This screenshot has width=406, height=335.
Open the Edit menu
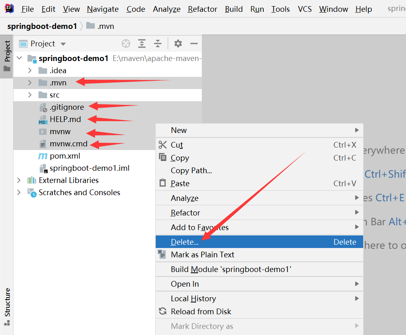49,9
